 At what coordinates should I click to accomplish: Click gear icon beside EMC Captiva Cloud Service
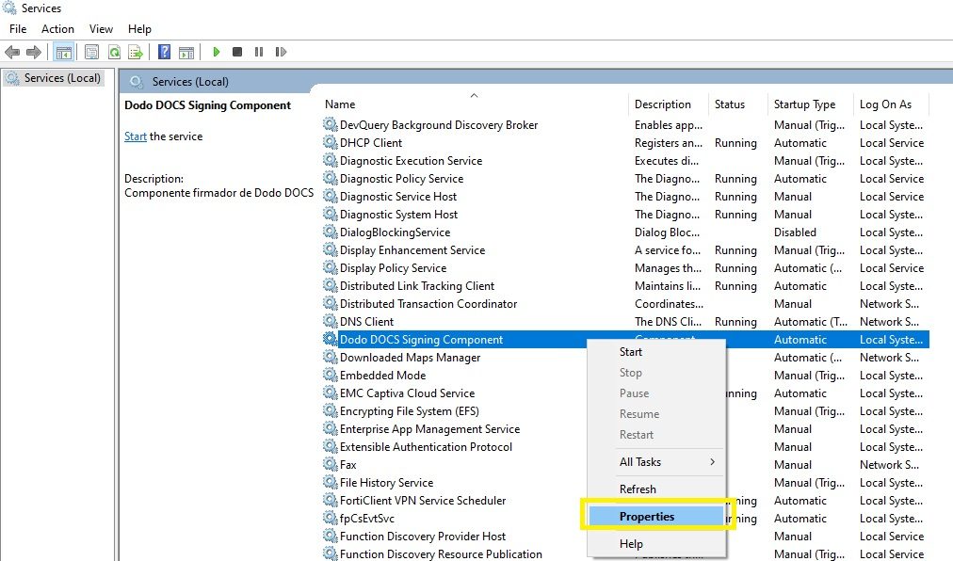click(x=330, y=393)
